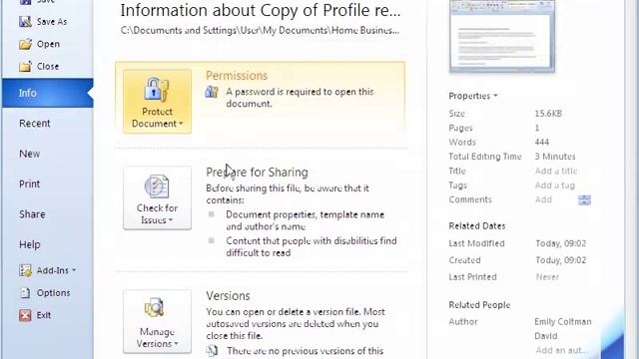Go to the Print tab
The height and width of the screenshot is (359, 639).
(29, 183)
